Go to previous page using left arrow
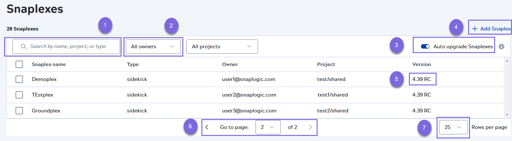 (207, 127)
